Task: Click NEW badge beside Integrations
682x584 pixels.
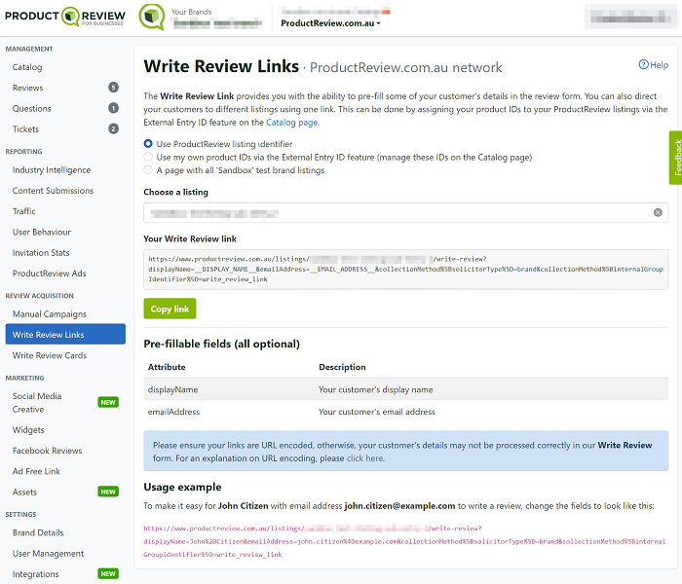Action: tap(108, 573)
